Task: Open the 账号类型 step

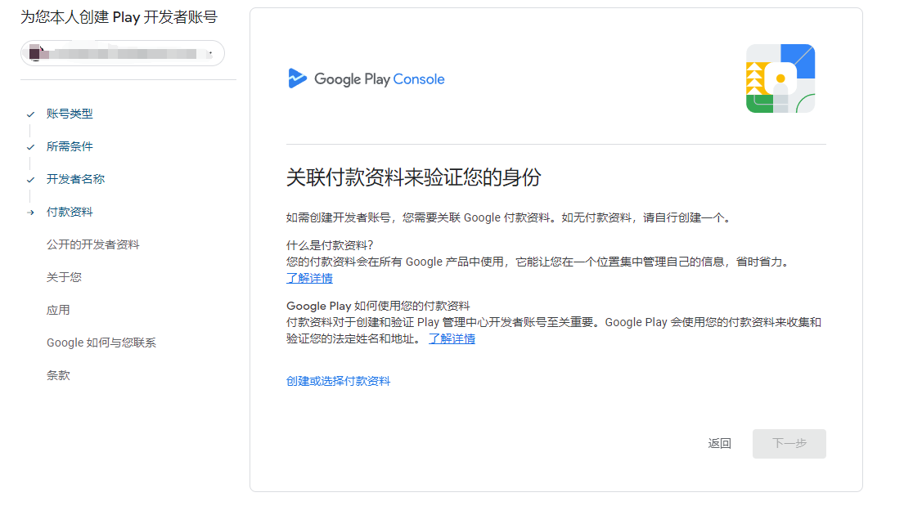Action: click(70, 114)
